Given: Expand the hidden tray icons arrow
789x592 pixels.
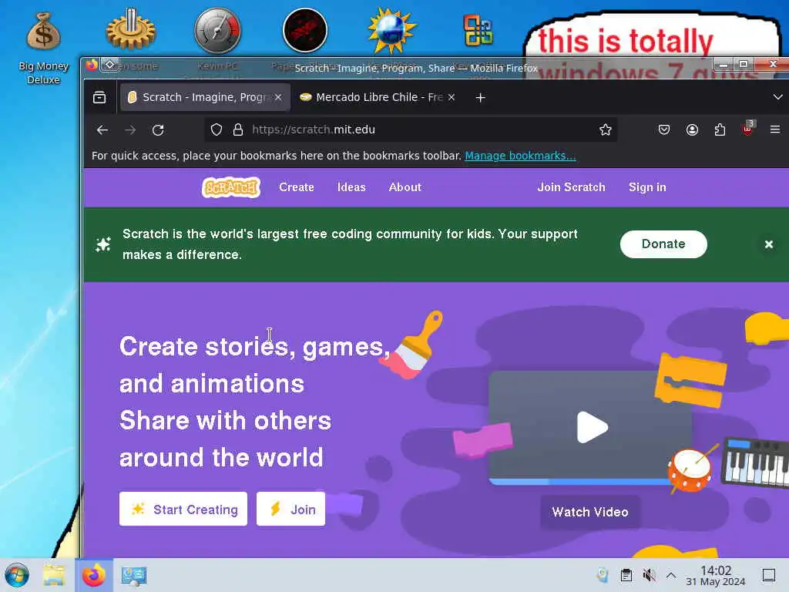Looking at the screenshot, I should tap(671, 575).
